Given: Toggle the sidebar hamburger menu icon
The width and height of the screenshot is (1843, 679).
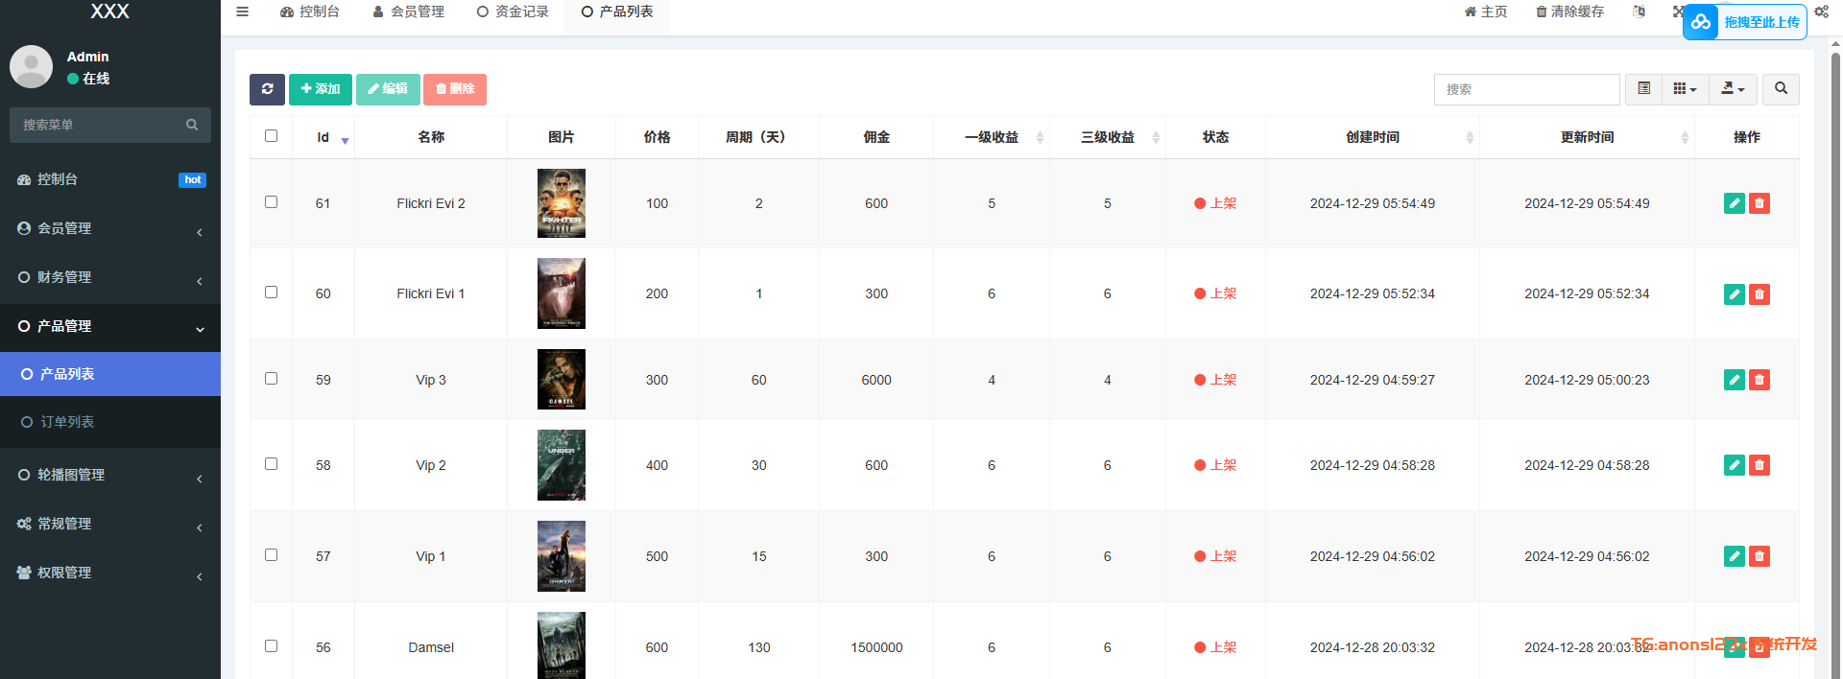Looking at the screenshot, I should point(243,12).
